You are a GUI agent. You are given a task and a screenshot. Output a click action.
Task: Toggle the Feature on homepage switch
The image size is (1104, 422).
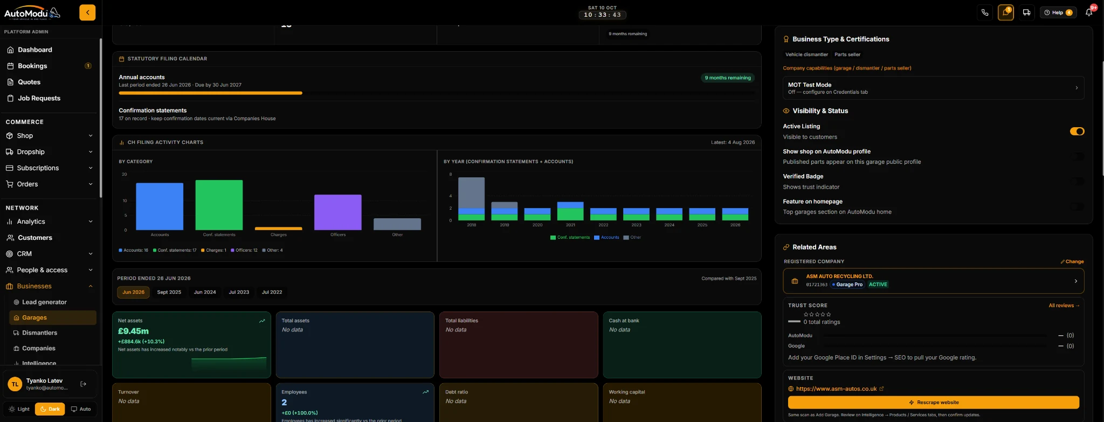(1077, 206)
